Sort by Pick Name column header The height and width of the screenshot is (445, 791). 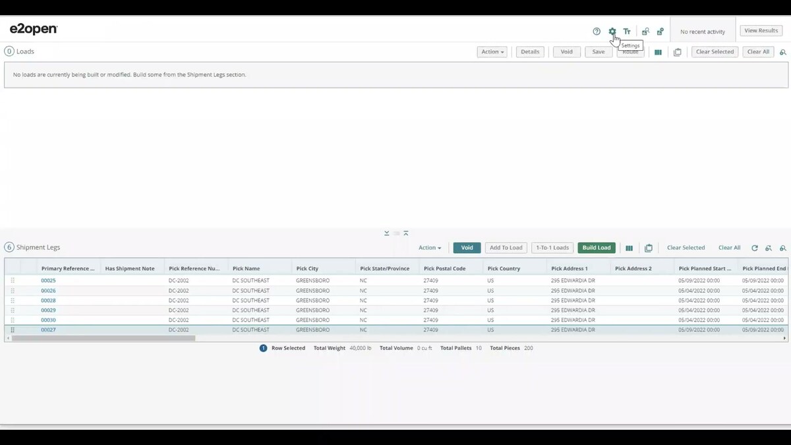pos(260,269)
